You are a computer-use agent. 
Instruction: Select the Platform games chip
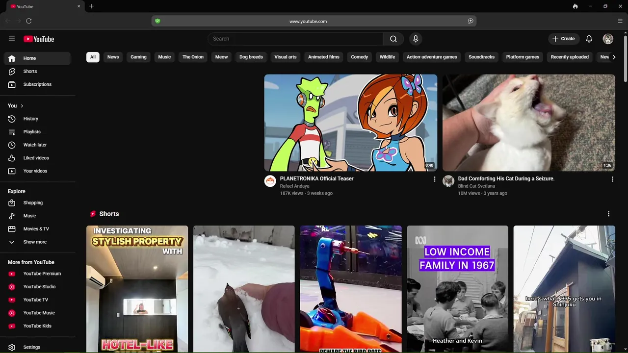[523, 57]
